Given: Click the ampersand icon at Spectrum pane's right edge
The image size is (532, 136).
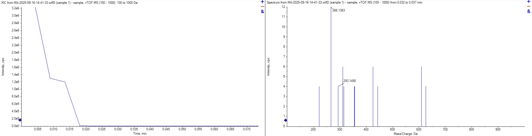Looking at the screenshot, I should (x=529, y=11).
